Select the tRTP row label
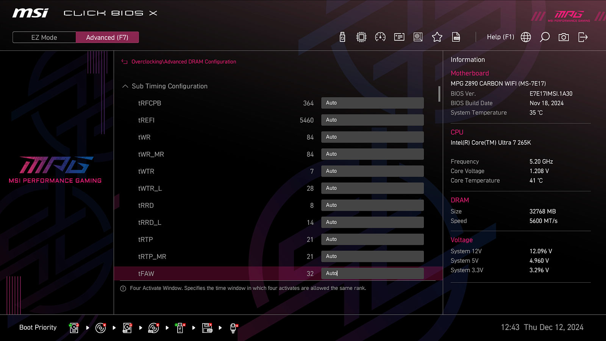606x341 pixels. point(145,239)
